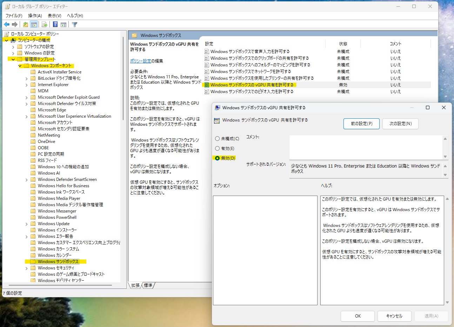This screenshot has width=454, height=327.
Task: Click the ヘルプ pane vertical scrollbar
Action: (x=447, y=250)
